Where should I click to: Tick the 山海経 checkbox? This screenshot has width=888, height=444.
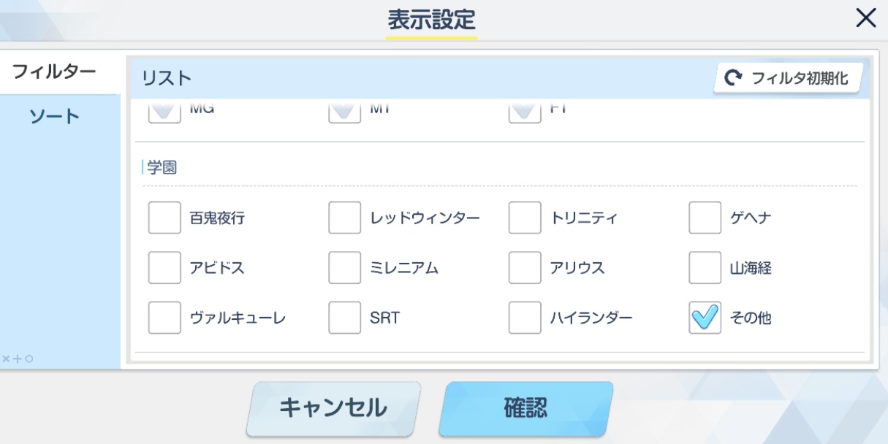705,268
